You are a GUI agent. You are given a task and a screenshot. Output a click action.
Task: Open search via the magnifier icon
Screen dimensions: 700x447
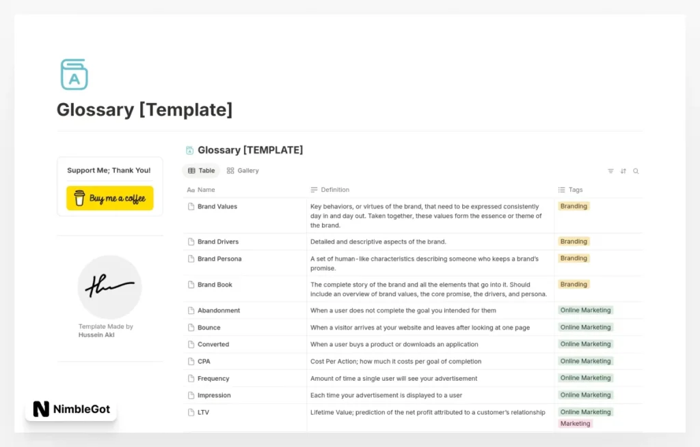(x=635, y=170)
